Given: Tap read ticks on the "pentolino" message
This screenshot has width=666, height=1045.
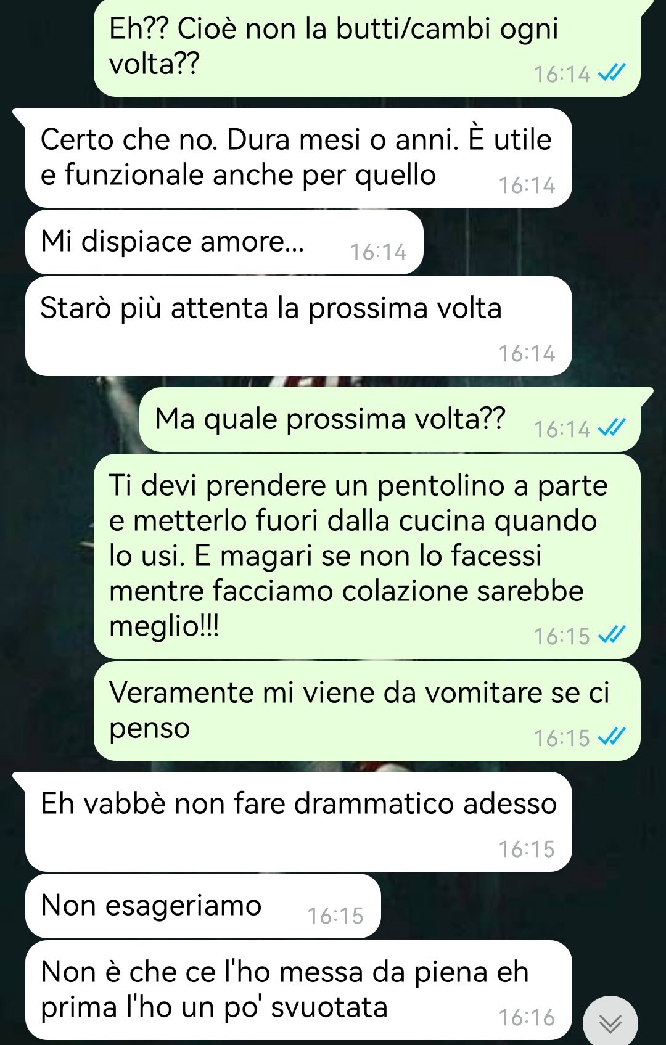Looking at the screenshot, I should 612,635.
